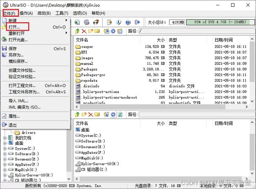Expand the MapDisk(G:) tree node
This screenshot has width=256, height=189.
pos(5,170)
